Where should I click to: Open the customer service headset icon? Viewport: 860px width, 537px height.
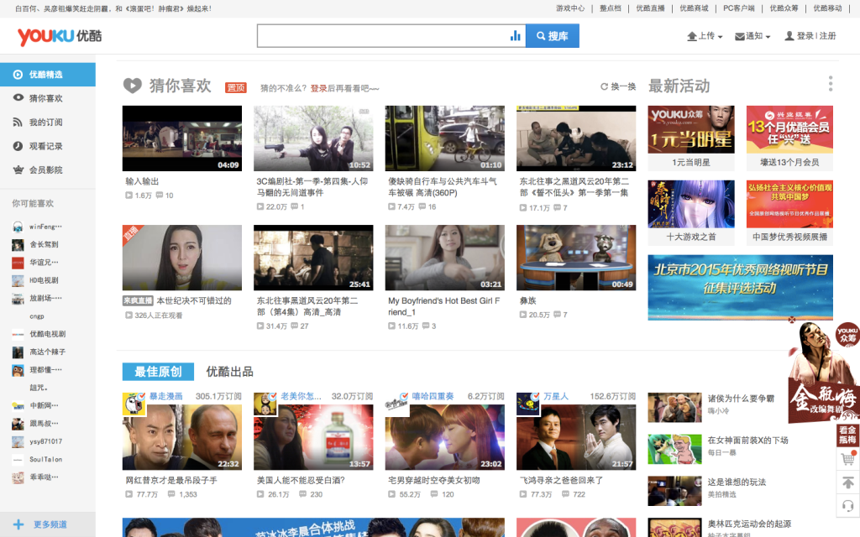coord(847,506)
